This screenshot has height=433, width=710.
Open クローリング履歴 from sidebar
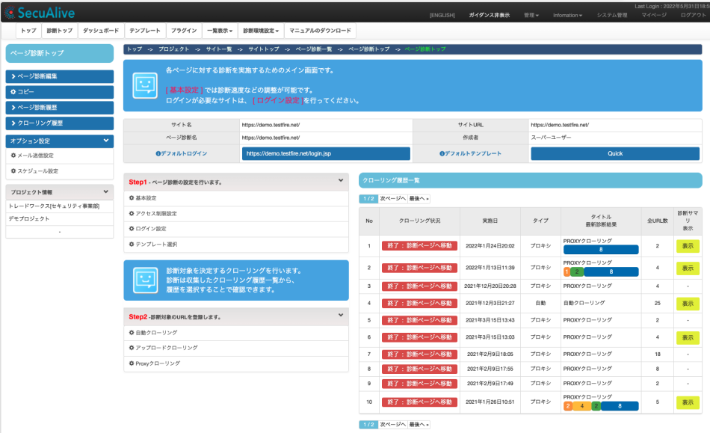tap(59, 123)
